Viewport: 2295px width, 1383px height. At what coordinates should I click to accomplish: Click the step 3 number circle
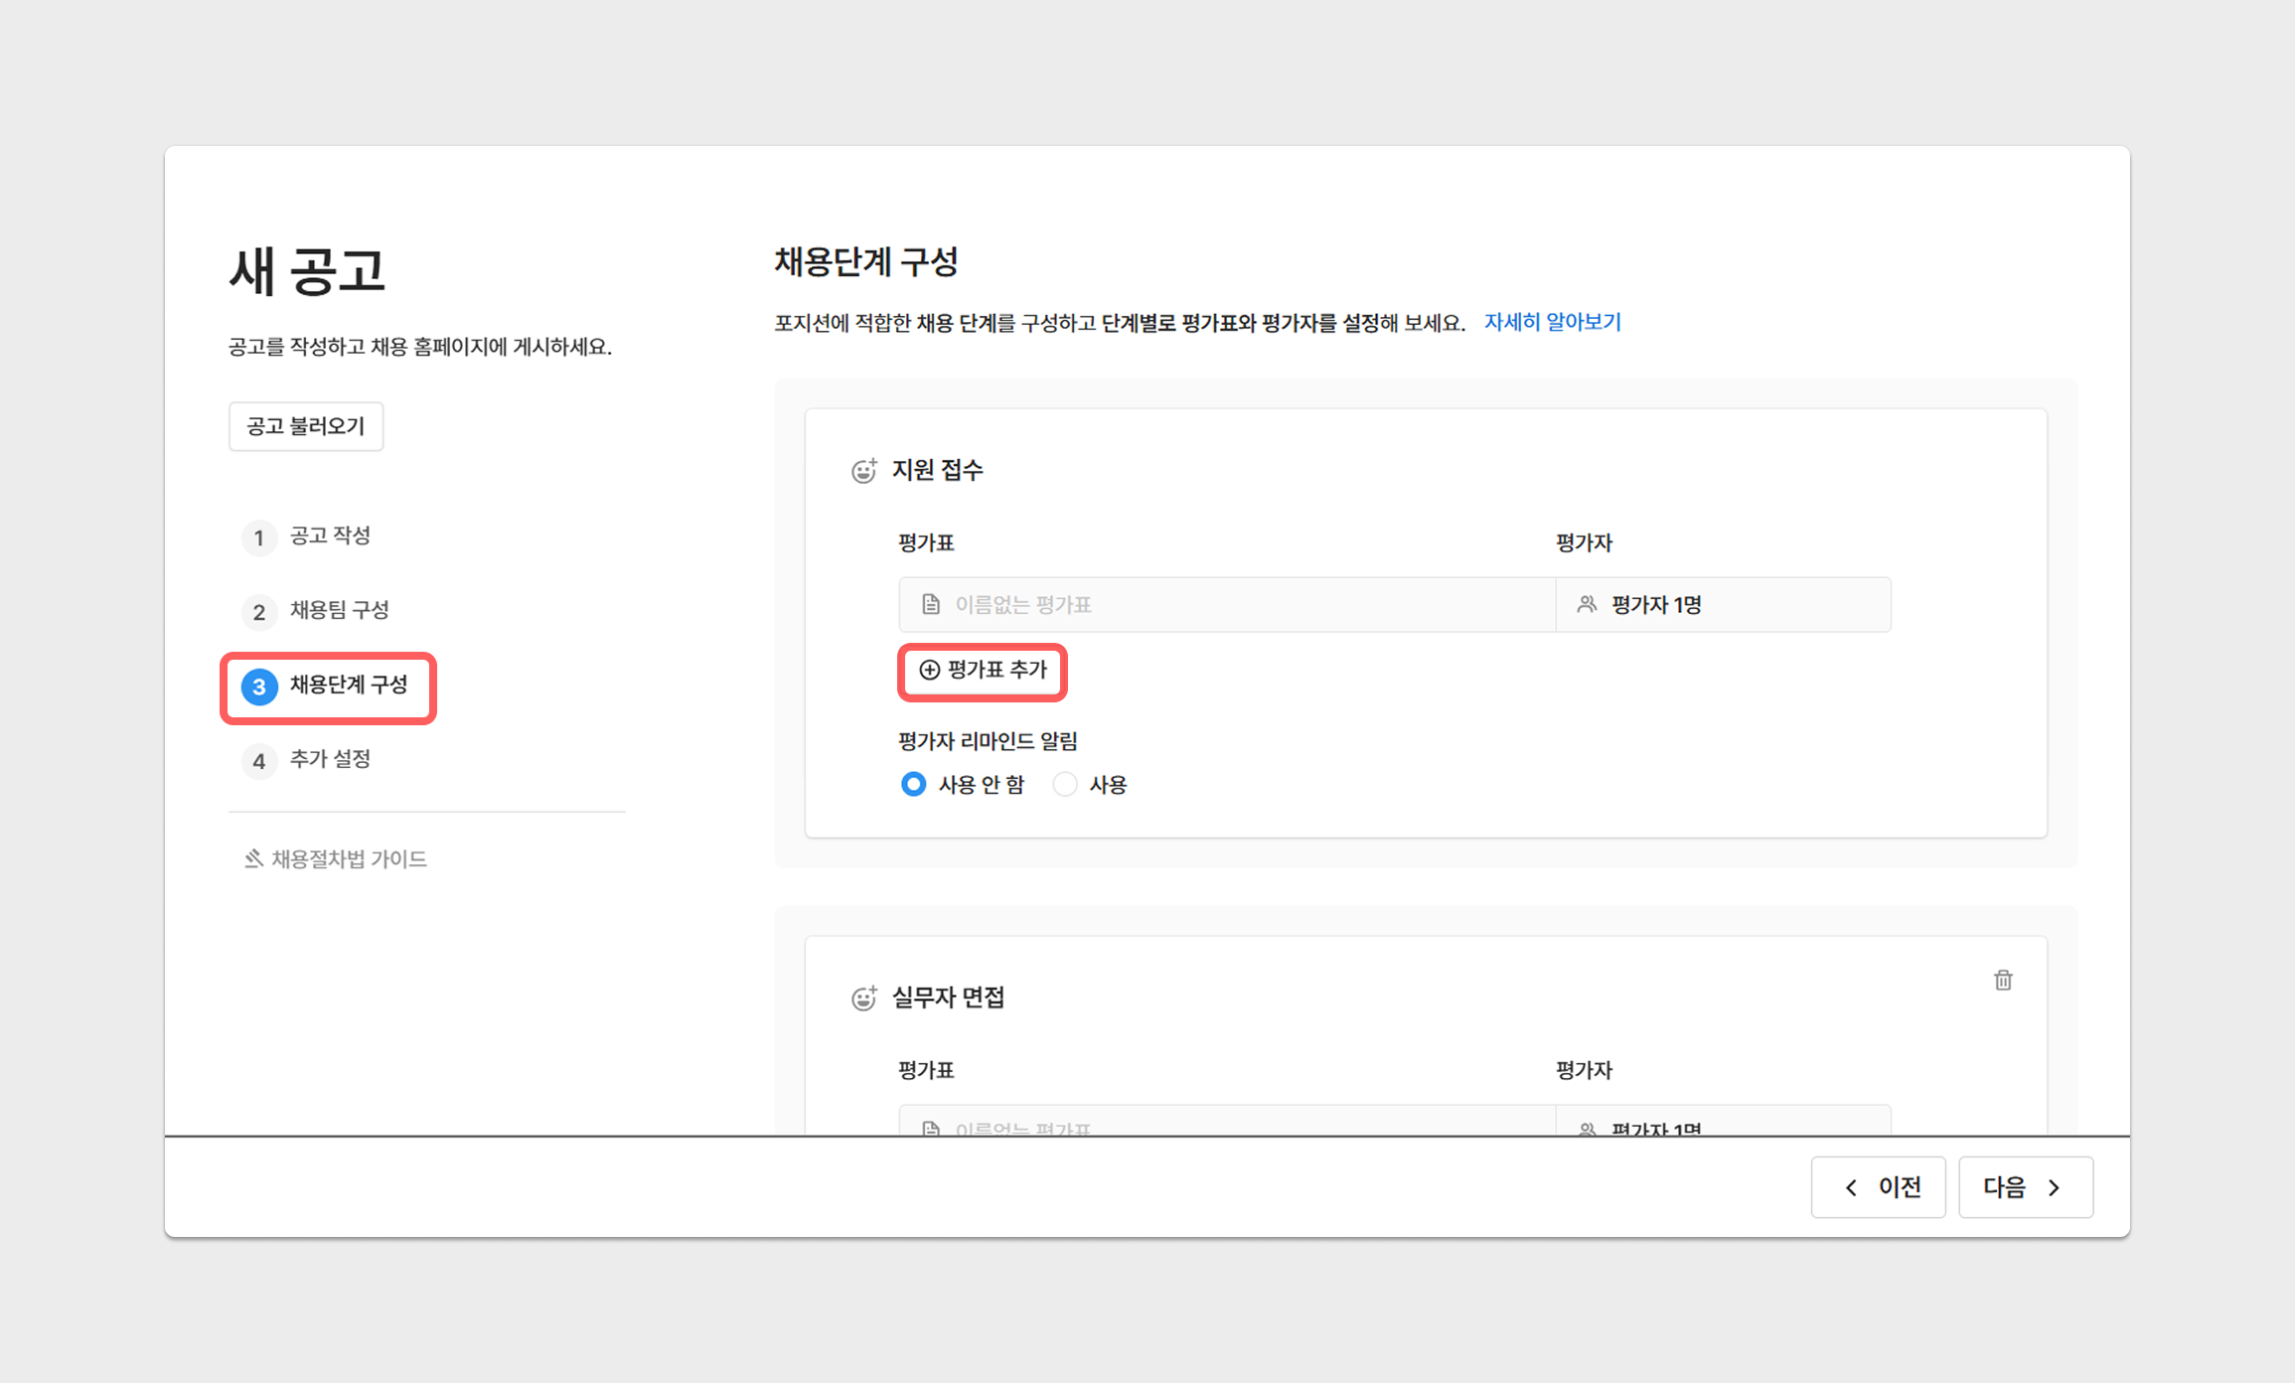(x=259, y=687)
